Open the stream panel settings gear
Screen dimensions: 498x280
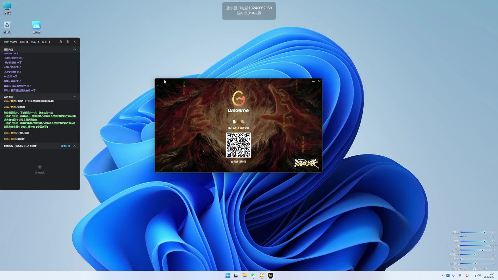68,42
